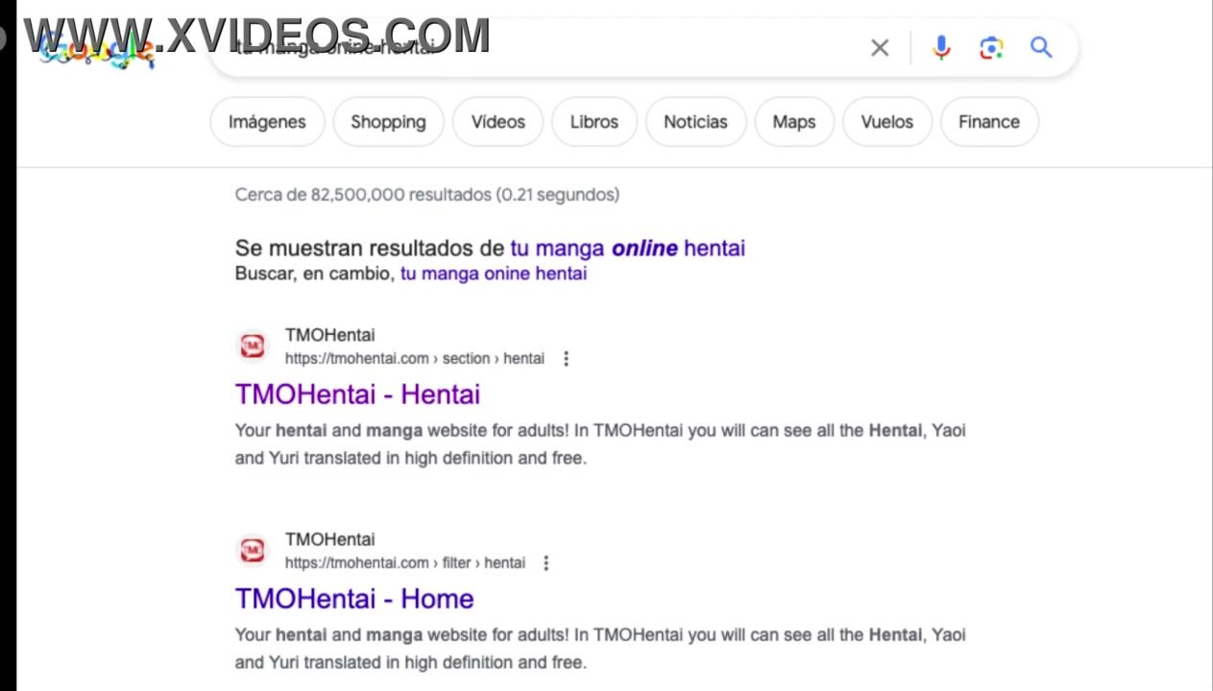The width and height of the screenshot is (1213, 691).
Task: Switch to the Maps tab
Action: click(793, 122)
